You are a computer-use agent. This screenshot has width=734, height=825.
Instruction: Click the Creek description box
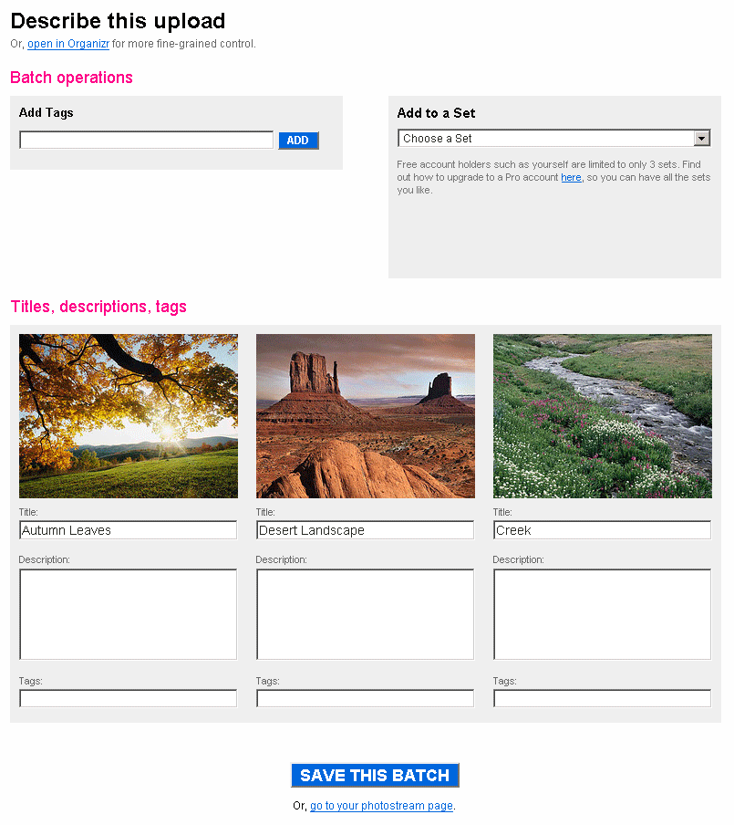[603, 614]
